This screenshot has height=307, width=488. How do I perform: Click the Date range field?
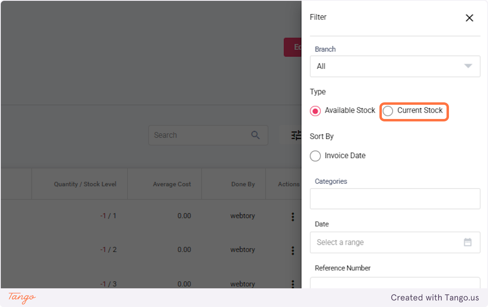pos(395,242)
